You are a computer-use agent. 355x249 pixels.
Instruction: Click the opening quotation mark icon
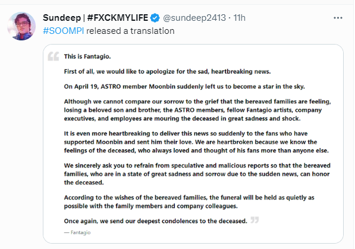coord(54,56)
